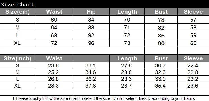
Task: Click the inch sleeve value 22.8
Action: pyautogui.click(x=193, y=72)
